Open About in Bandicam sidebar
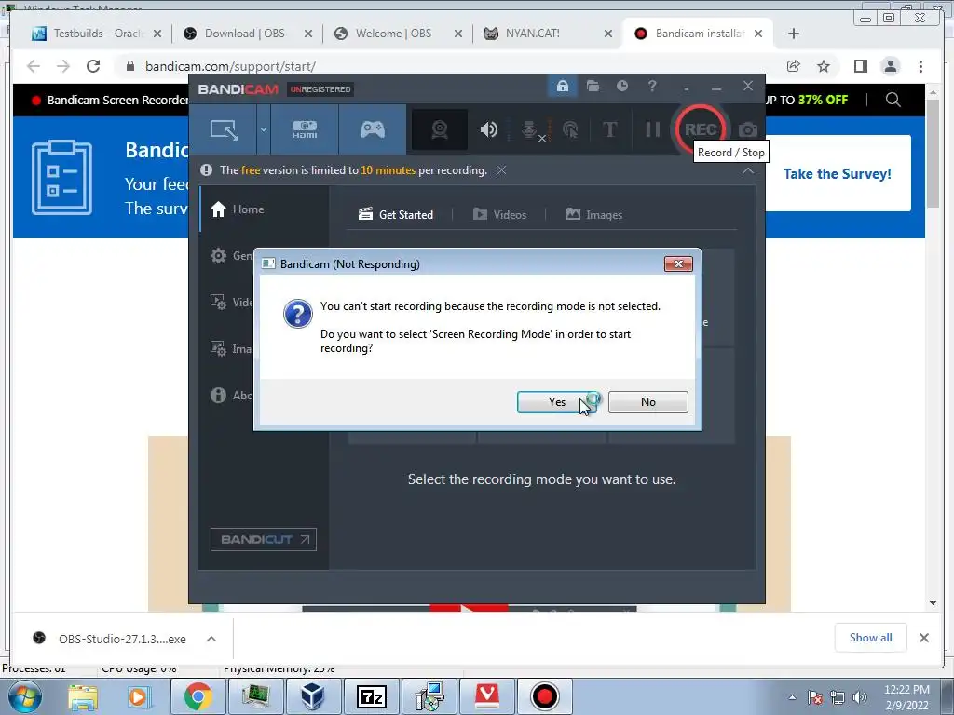This screenshot has height=715, width=954. coord(231,395)
